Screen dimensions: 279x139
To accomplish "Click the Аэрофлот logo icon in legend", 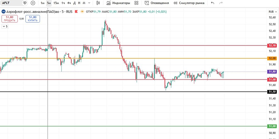I will 4,12.
